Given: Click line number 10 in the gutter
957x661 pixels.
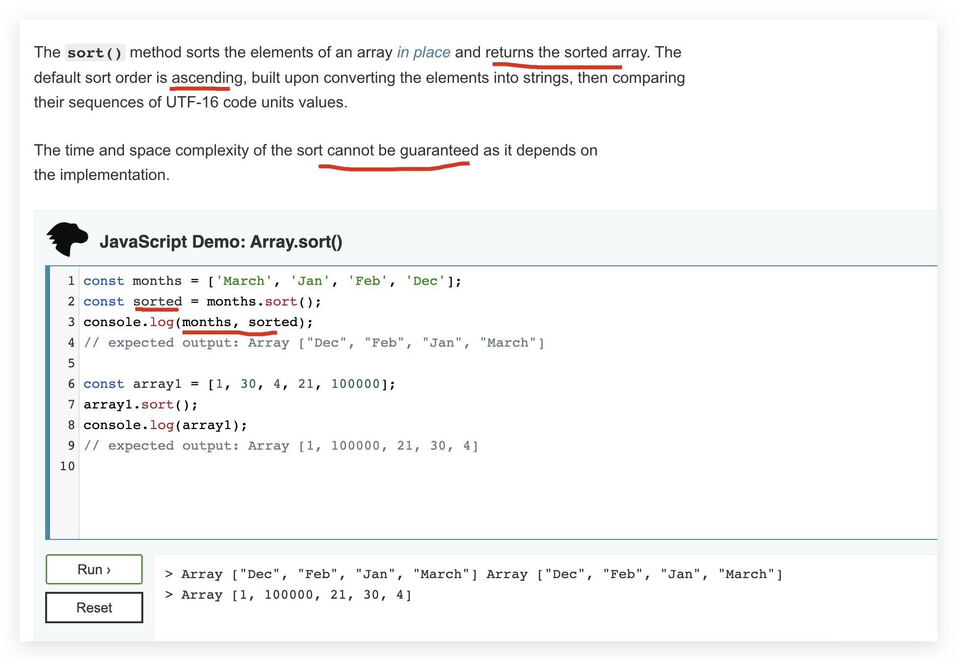Looking at the screenshot, I should [x=67, y=466].
